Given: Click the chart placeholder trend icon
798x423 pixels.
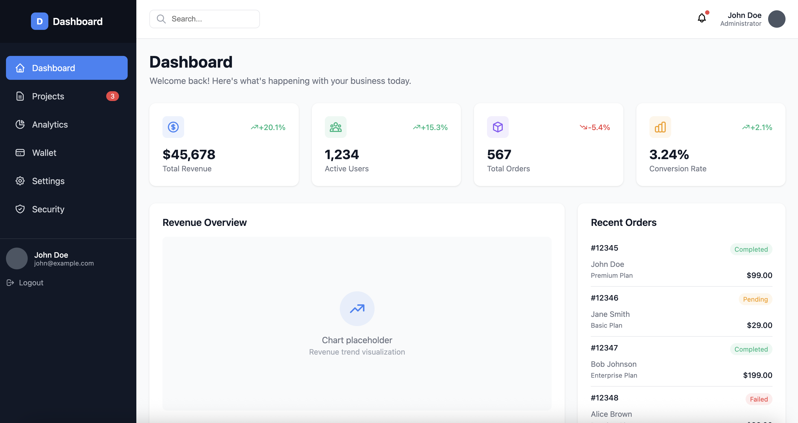Looking at the screenshot, I should coord(357,308).
